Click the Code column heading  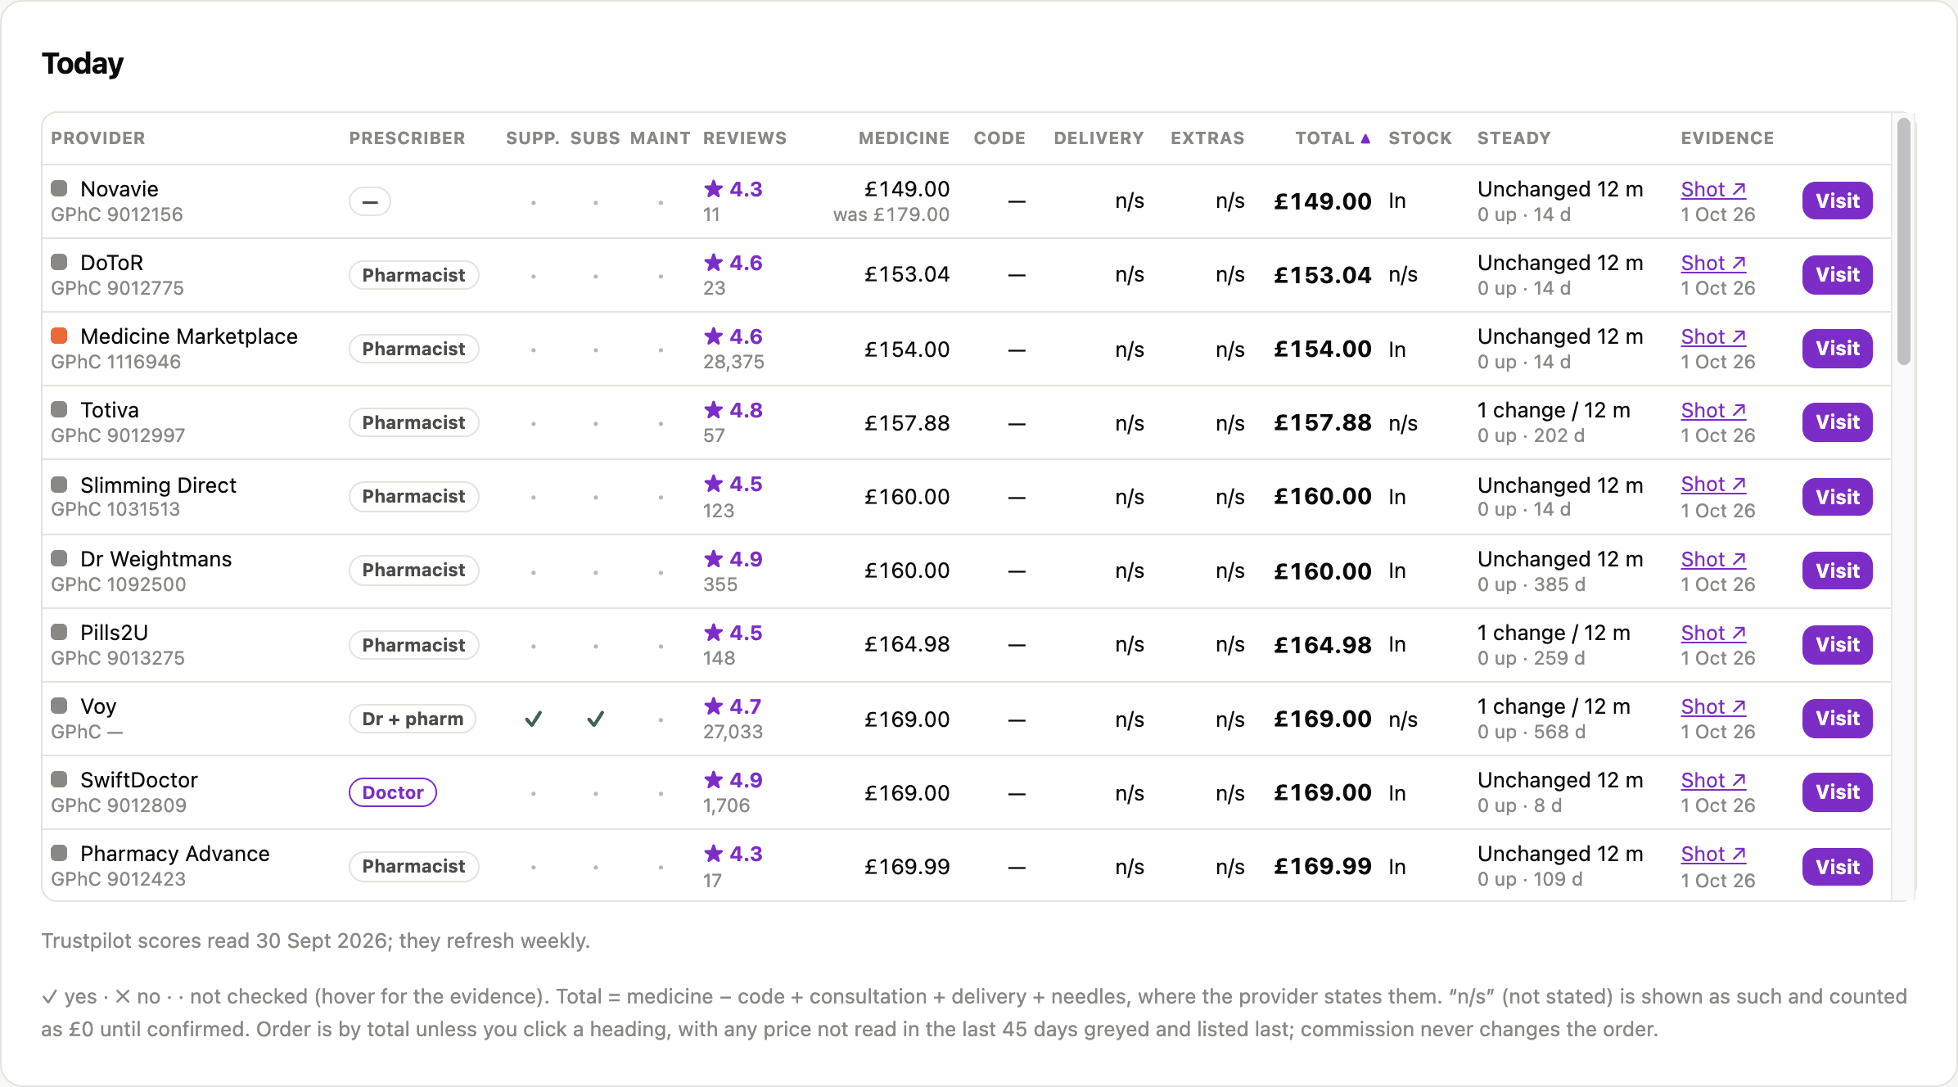pyautogui.click(x=999, y=138)
